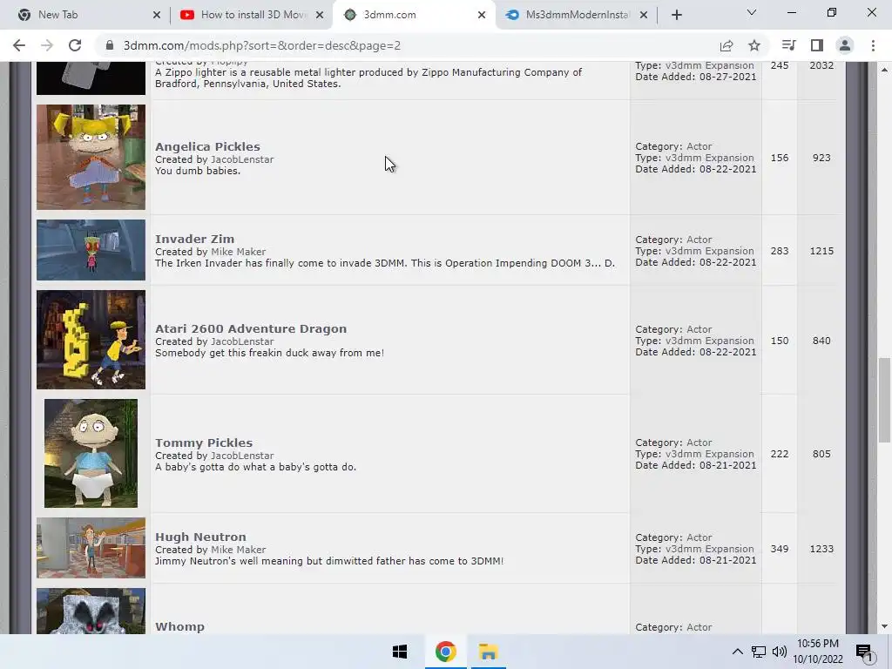Click the scrollbar down arrow
Screen dimensions: 892x669
pyautogui.click(x=884, y=627)
